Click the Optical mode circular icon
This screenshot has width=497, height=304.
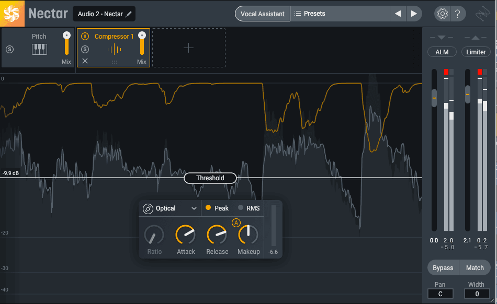148,209
